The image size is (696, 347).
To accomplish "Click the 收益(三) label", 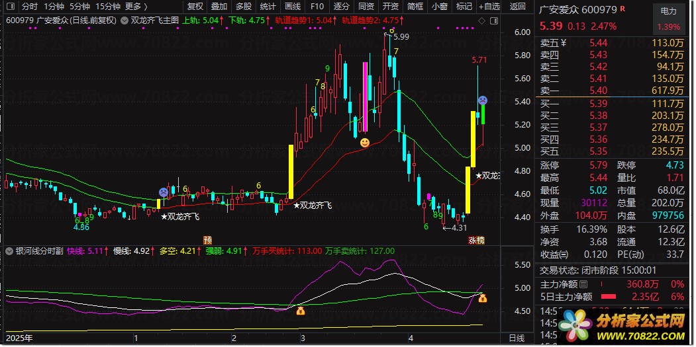I will pos(554,254).
